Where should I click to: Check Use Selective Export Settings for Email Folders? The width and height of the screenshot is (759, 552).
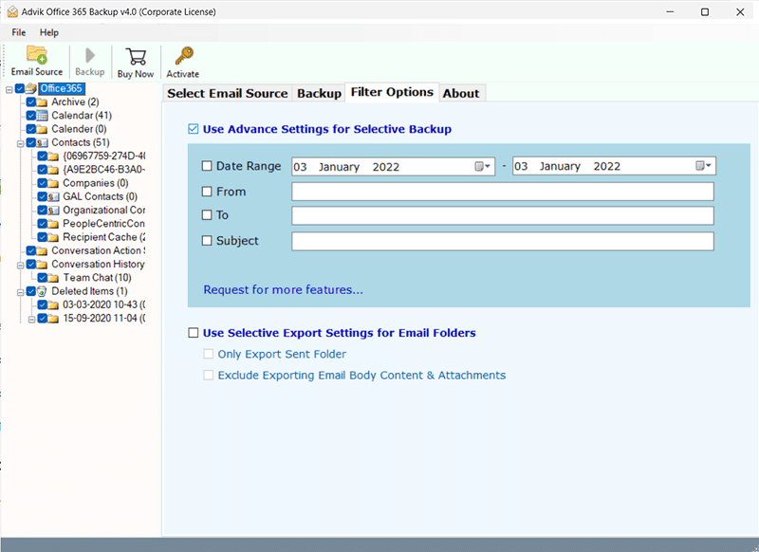coord(194,332)
